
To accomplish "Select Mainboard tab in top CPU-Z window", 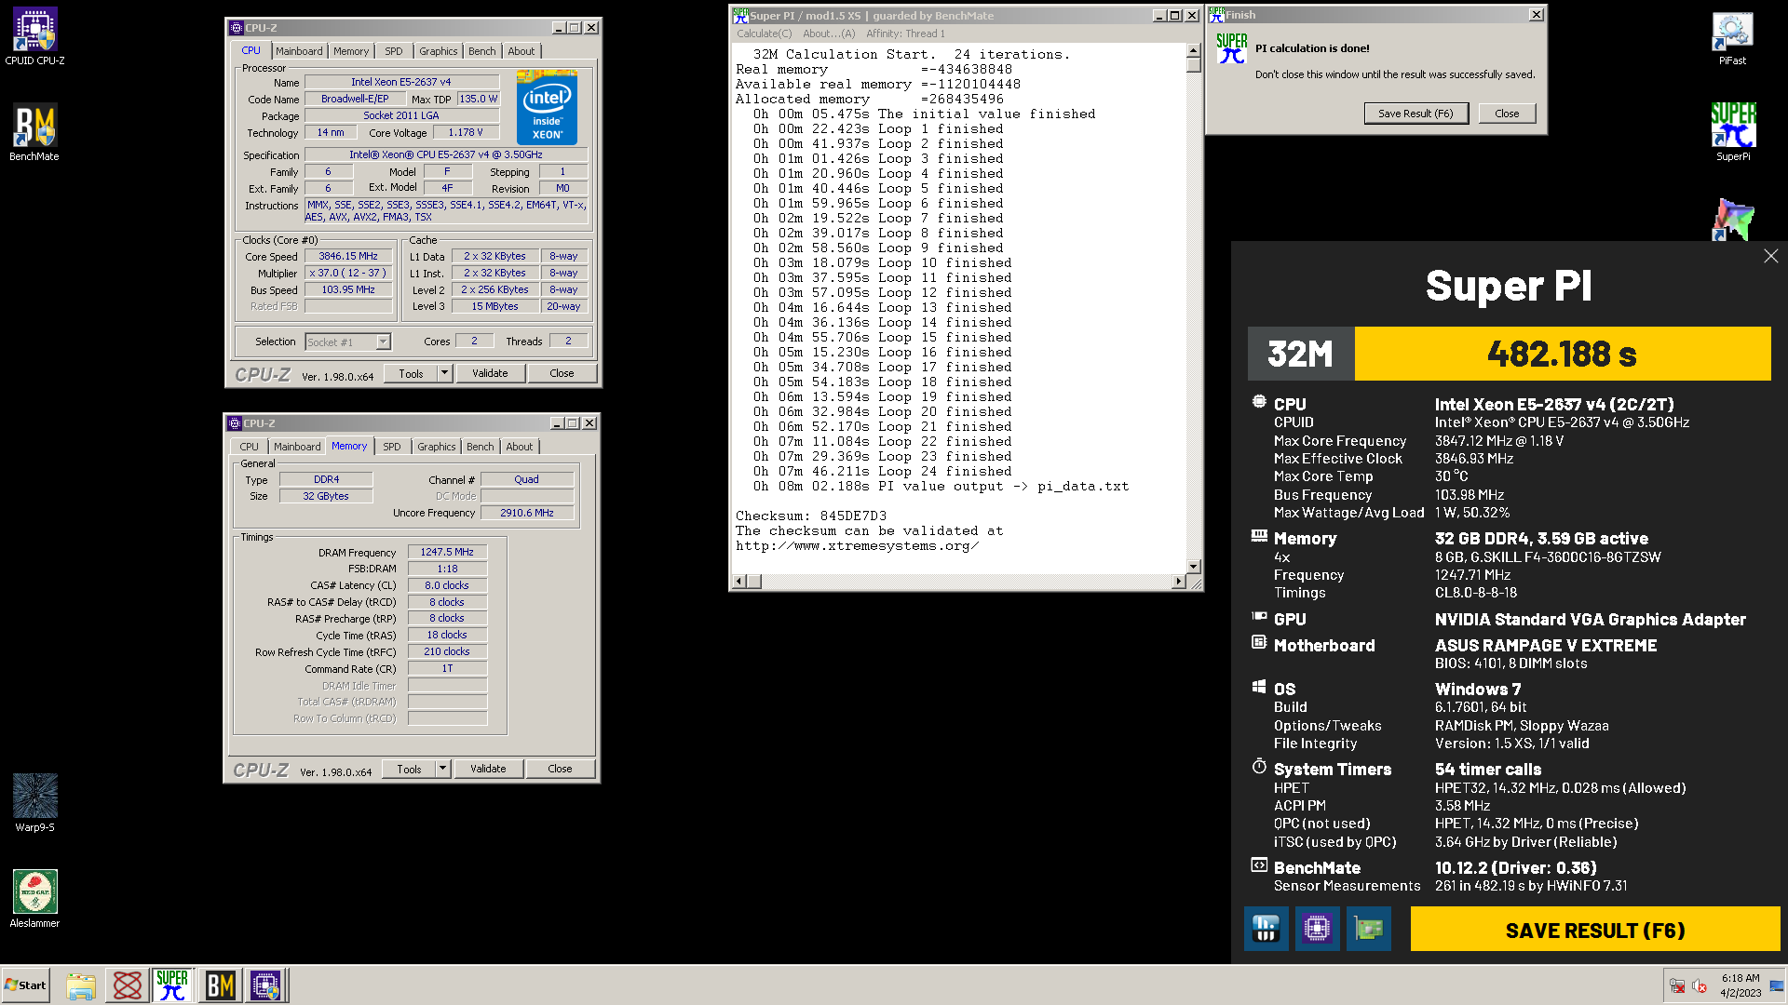I will pyautogui.click(x=299, y=51).
